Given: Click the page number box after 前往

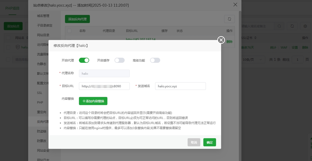Looking at the screenshot, I should [297, 59].
